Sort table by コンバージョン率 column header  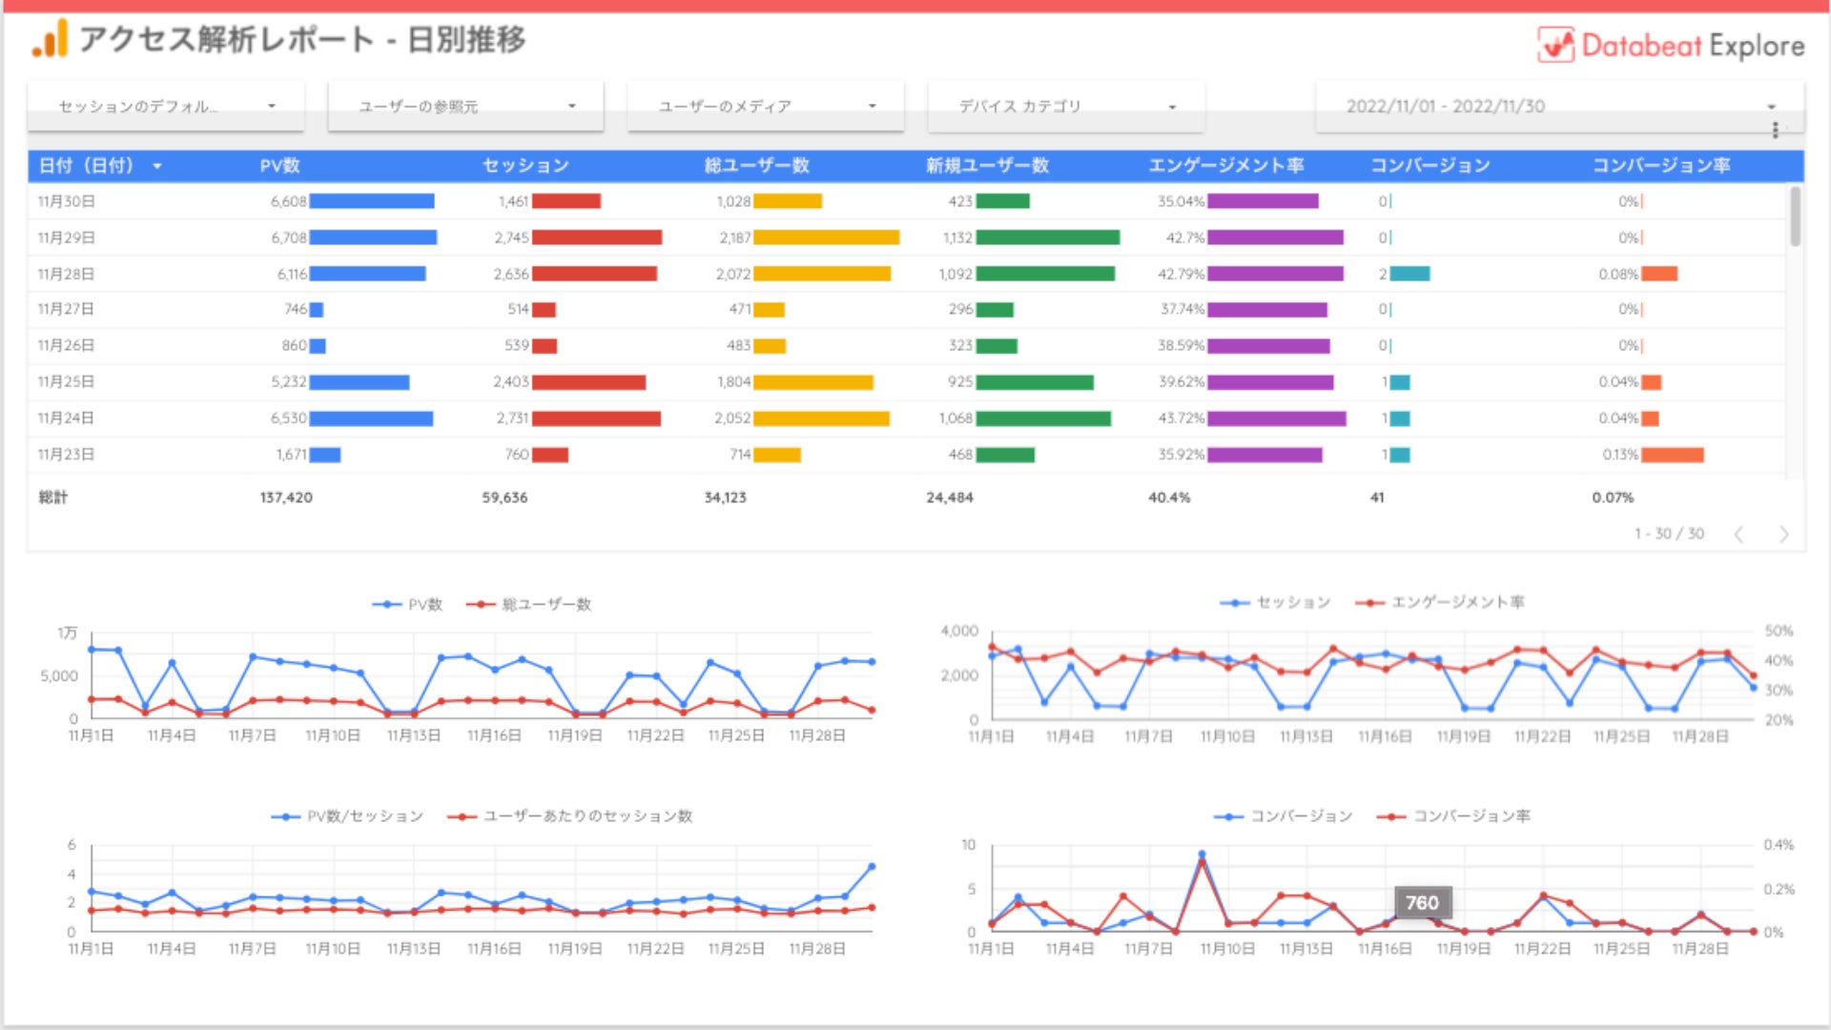tap(1660, 166)
